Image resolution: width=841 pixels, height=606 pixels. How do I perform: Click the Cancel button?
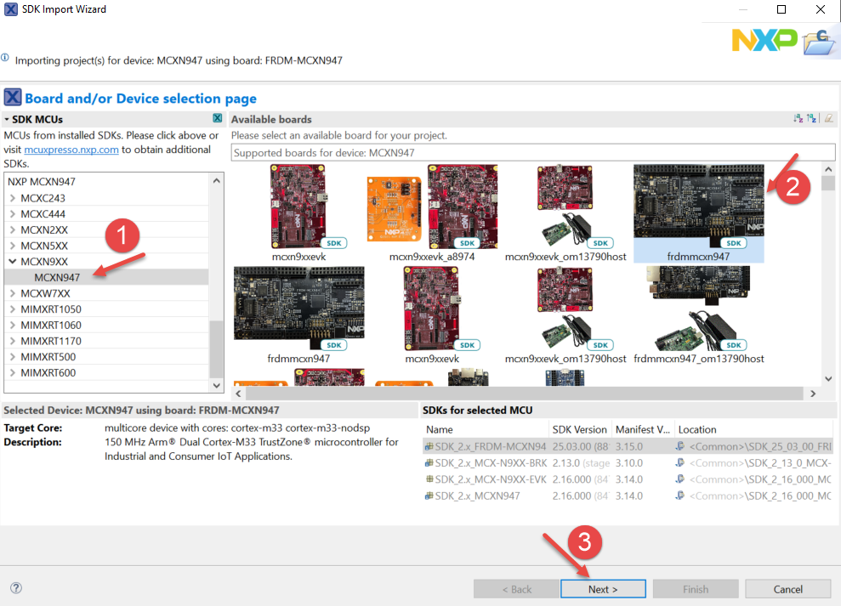click(x=787, y=588)
